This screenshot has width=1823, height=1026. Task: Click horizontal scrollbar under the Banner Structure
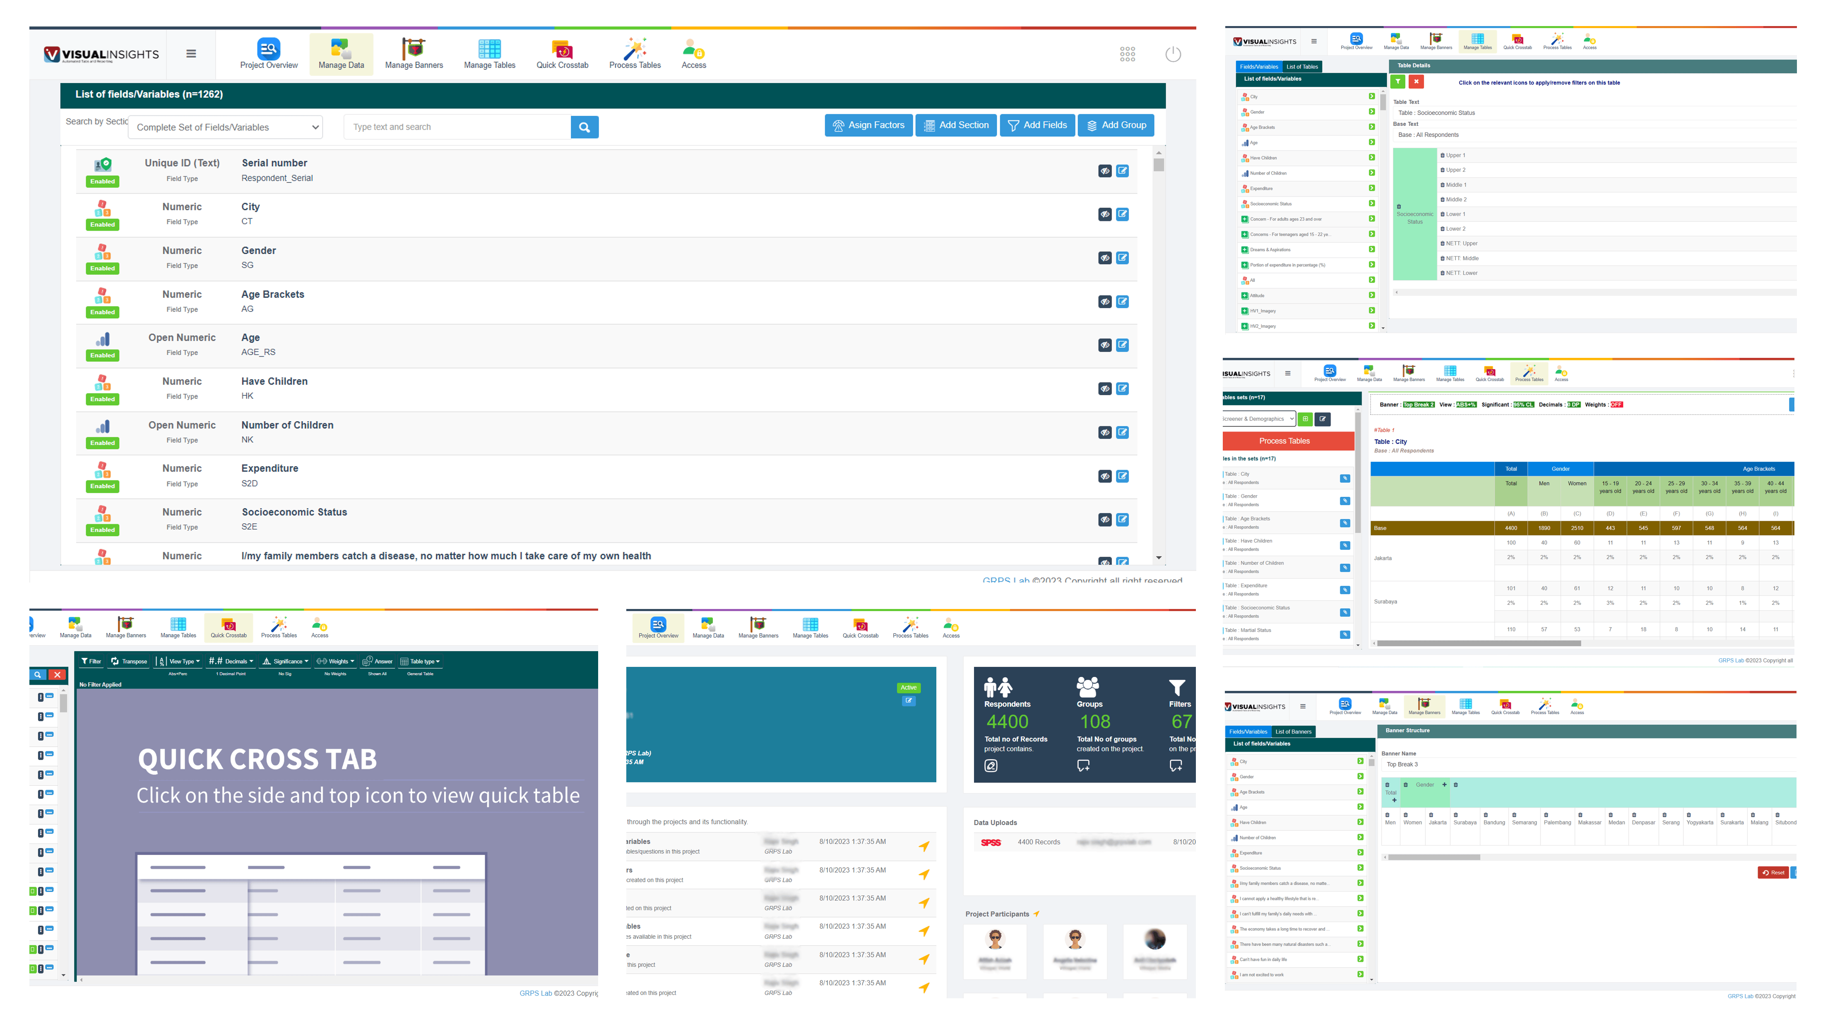[x=1434, y=858]
